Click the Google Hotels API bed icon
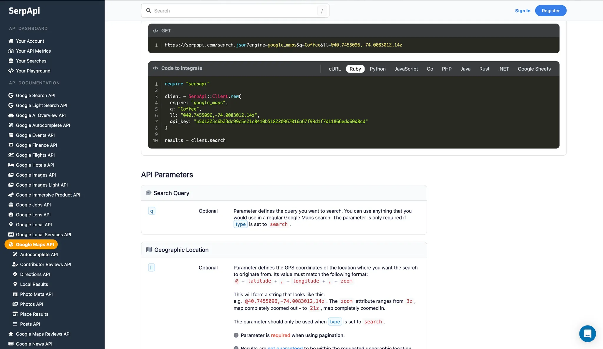The height and width of the screenshot is (349, 603). [x=11, y=165]
